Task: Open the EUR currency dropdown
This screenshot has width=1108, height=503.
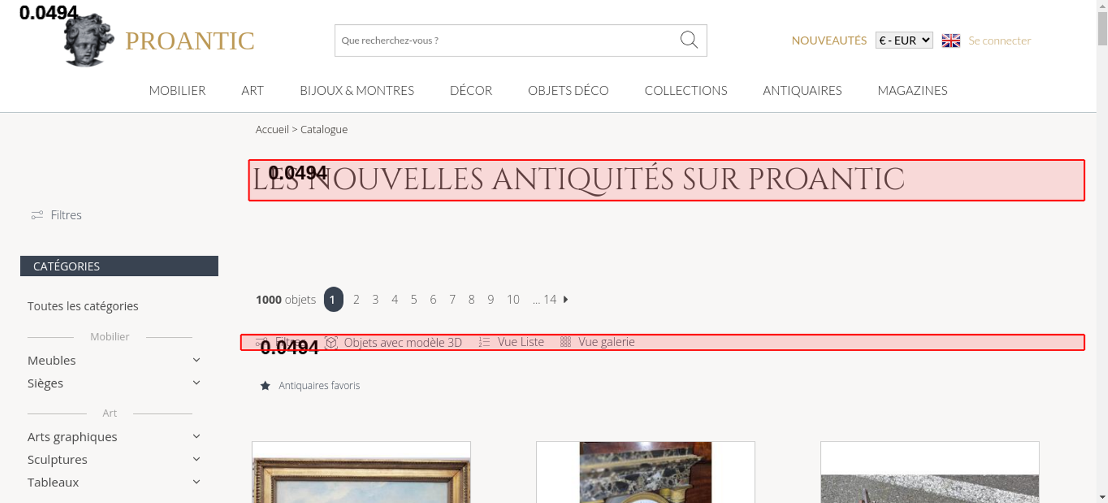Action: (x=904, y=40)
